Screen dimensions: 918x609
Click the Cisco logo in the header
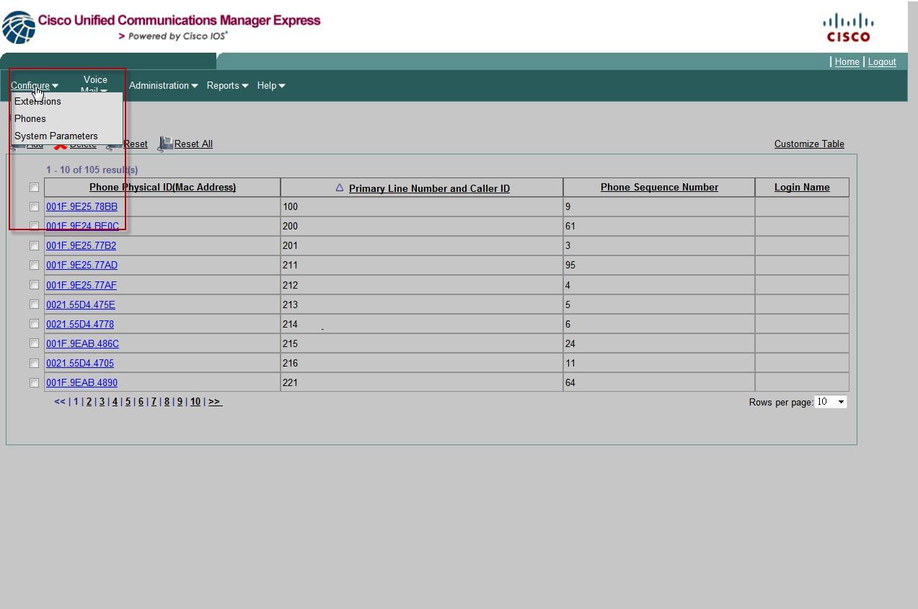coord(848,28)
